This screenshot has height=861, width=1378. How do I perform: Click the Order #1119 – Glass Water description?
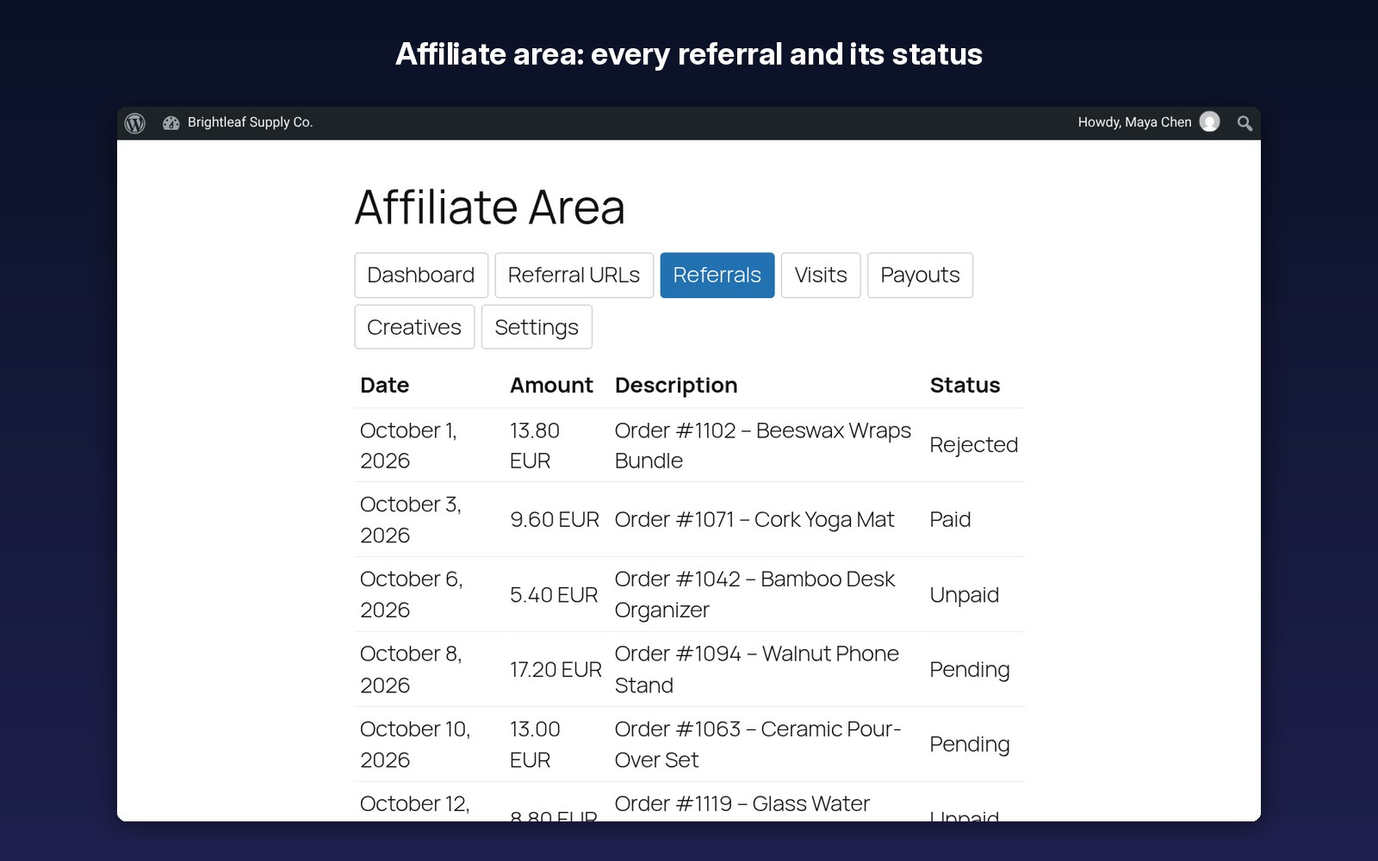[x=742, y=804]
